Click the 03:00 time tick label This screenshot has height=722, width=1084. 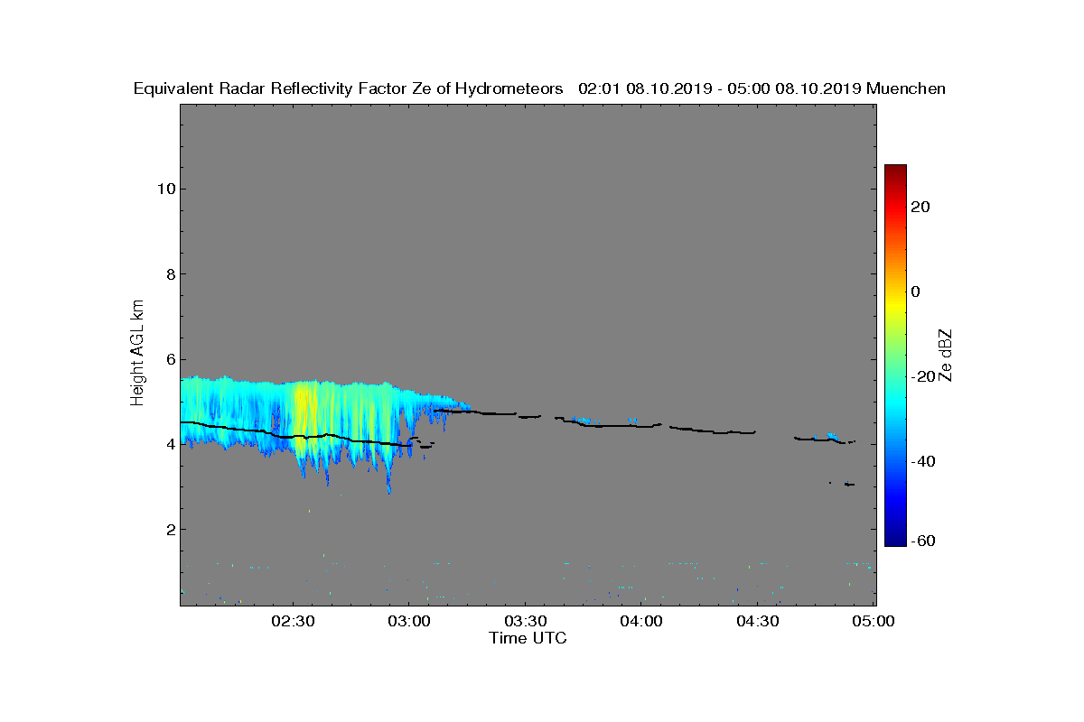click(x=408, y=621)
